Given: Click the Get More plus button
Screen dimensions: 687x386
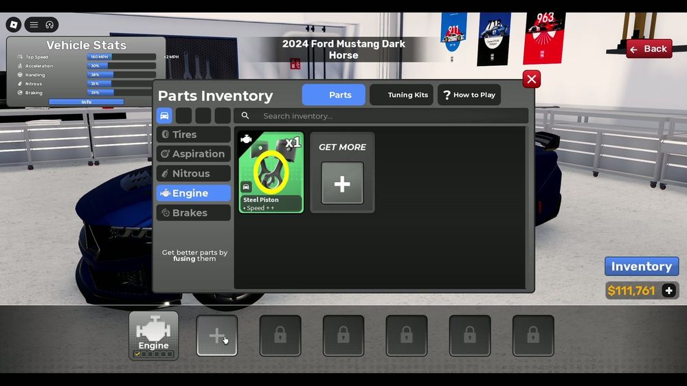Looking at the screenshot, I should [x=342, y=183].
